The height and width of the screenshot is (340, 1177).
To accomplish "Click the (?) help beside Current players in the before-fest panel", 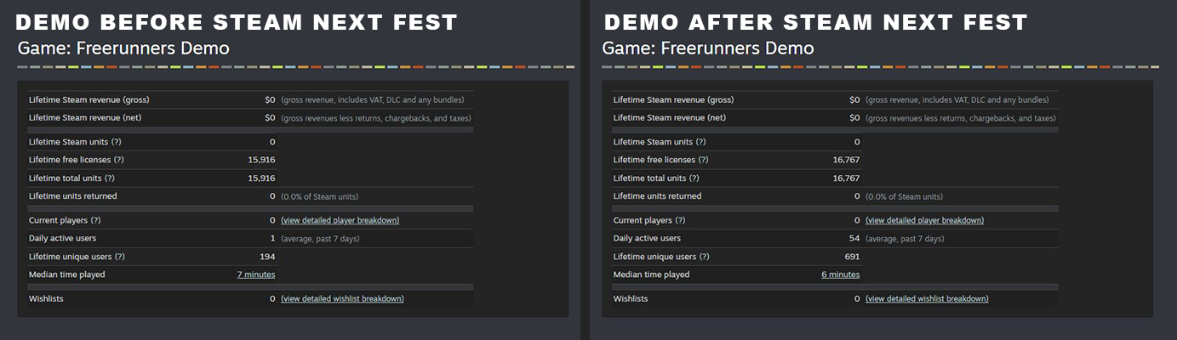I will [106, 220].
